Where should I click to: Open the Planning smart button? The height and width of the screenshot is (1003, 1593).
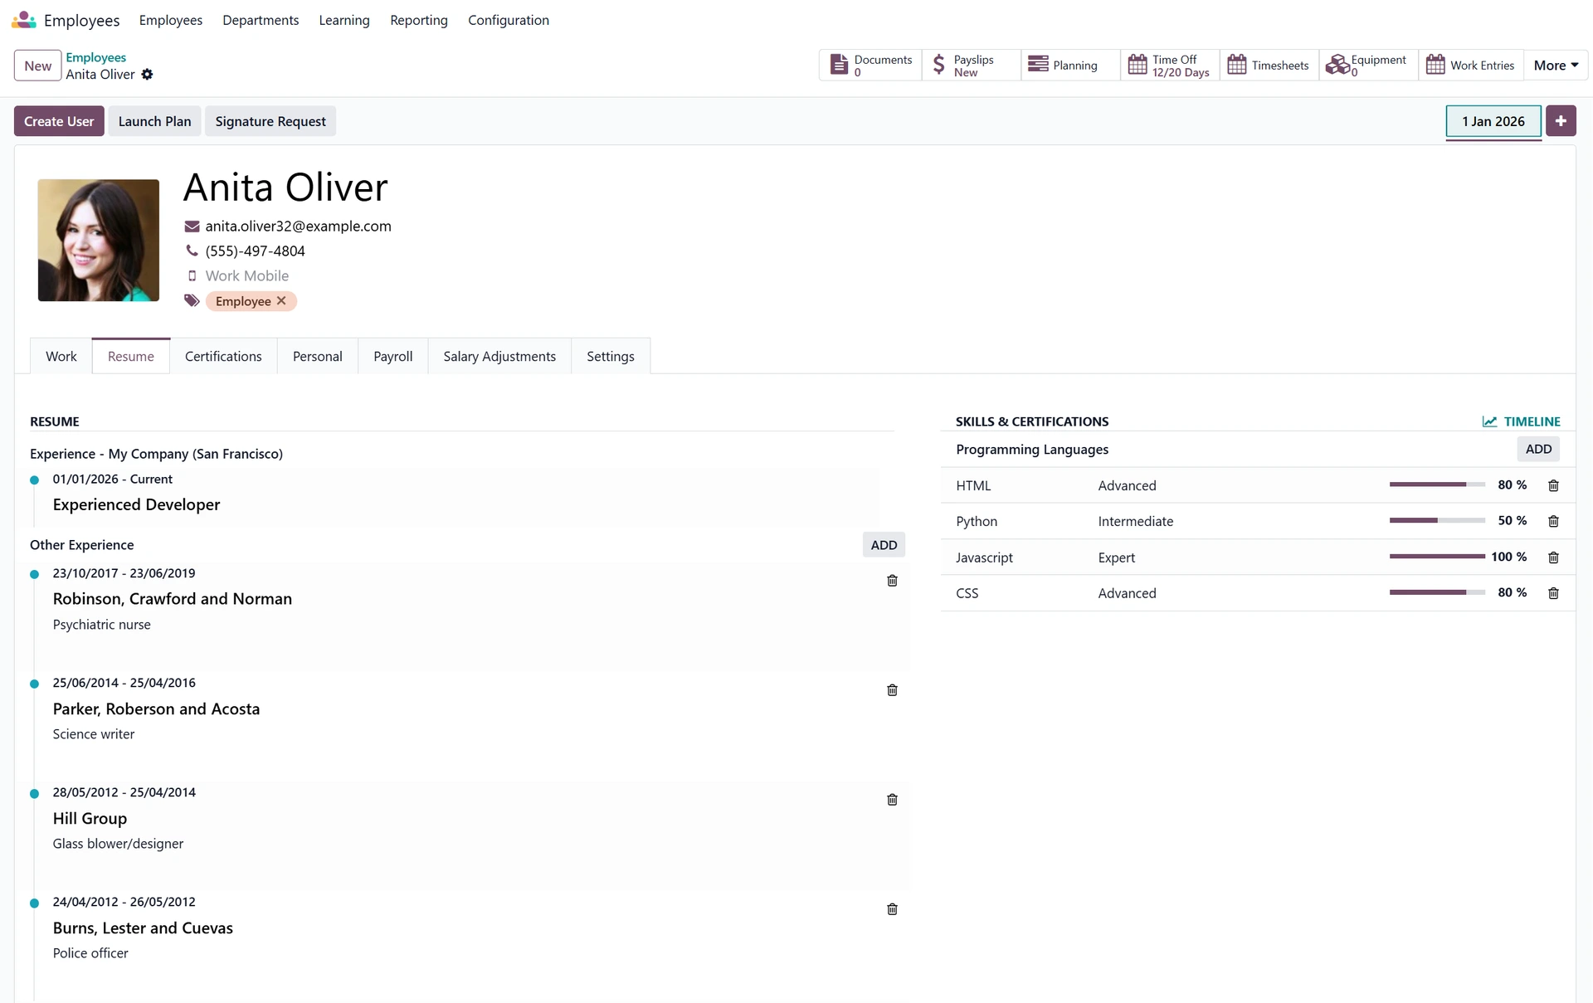(x=1070, y=66)
